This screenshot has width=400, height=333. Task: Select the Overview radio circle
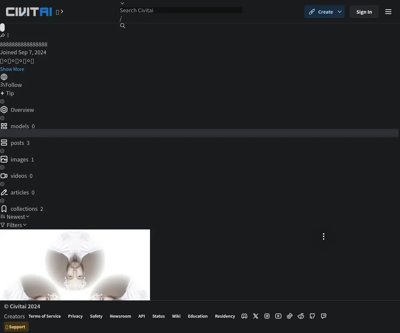(2, 102)
